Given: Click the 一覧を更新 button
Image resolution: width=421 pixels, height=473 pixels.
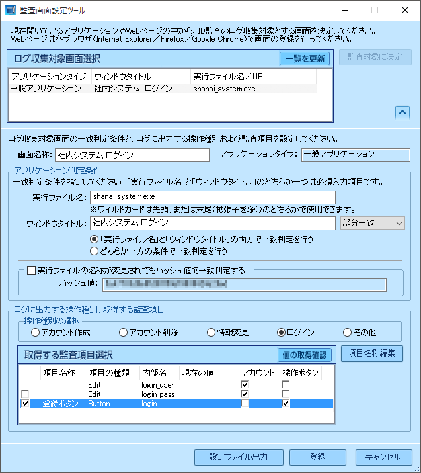Looking at the screenshot, I should click(x=305, y=58).
